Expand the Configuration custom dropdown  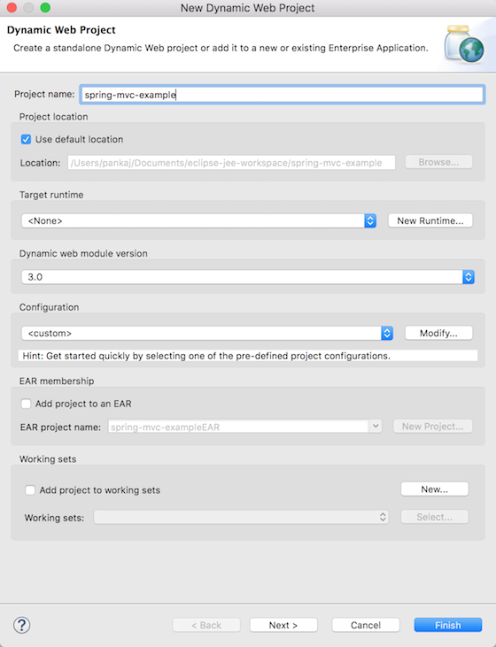click(207, 333)
